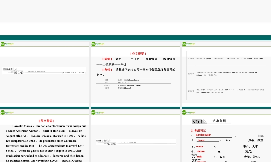Click the BearEDU logo on the 基础必备 slide

(x=98, y=112)
